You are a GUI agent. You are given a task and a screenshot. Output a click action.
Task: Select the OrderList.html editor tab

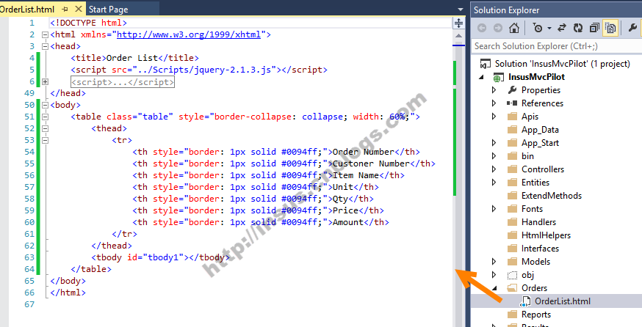click(27, 9)
